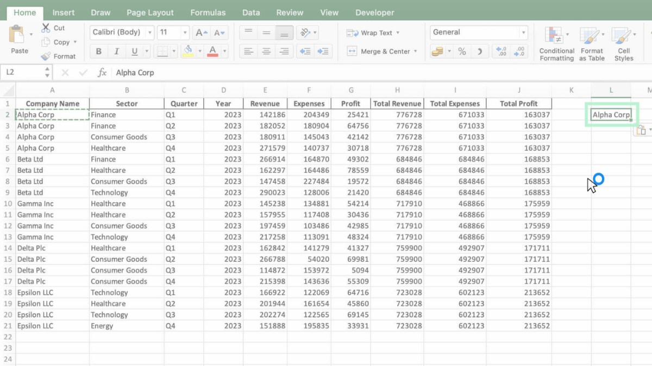Toggle Bold formatting
The image size is (652, 366).
98,52
